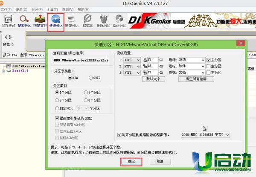The width and height of the screenshot is (256, 177).
Task: Launch Quick Partition (快速分区) tool
Action: click(x=56, y=21)
